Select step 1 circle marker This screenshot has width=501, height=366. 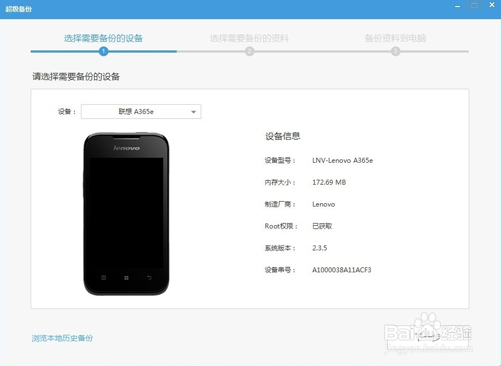(103, 52)
